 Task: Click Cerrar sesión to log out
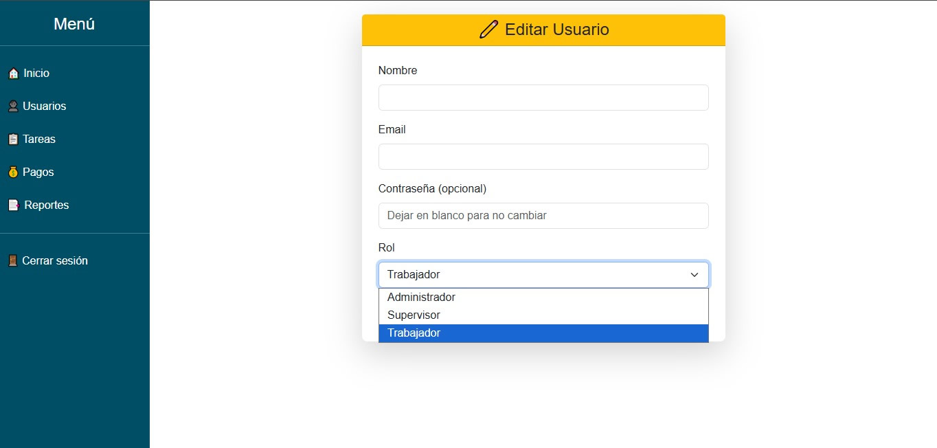(x=54, y=260)
